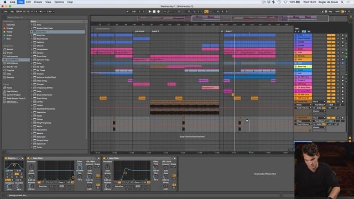Select the tempo field showing 126.00
The height and width of the screenshot is (199, 354).
(x=19, y=12)
